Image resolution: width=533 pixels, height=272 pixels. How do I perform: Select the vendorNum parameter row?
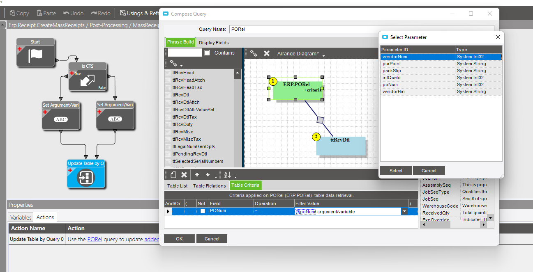click(x=441, y=57)
